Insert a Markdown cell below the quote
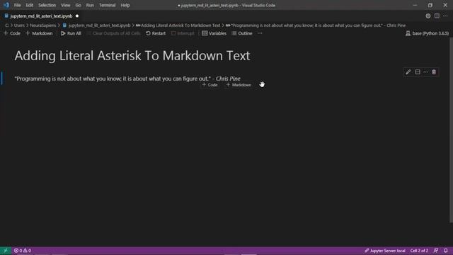 point(239,85)
